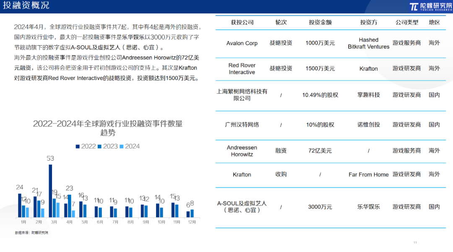Click the 战略投资 cell in Avalon Corp row
The image size is (453, 252).
[x=281, y=43]
